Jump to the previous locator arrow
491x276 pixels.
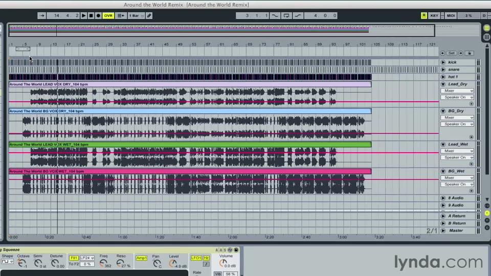pos(442,53)
